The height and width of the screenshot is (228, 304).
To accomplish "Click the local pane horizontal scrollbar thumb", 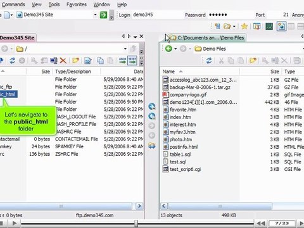I will pyautogui.click(x=220, y=206).
